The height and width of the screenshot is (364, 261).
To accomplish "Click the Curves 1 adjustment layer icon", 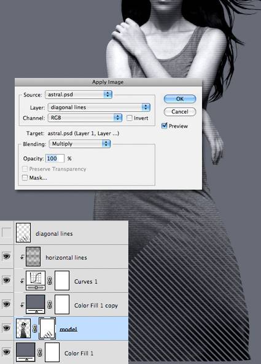I will tap(36, 281).
